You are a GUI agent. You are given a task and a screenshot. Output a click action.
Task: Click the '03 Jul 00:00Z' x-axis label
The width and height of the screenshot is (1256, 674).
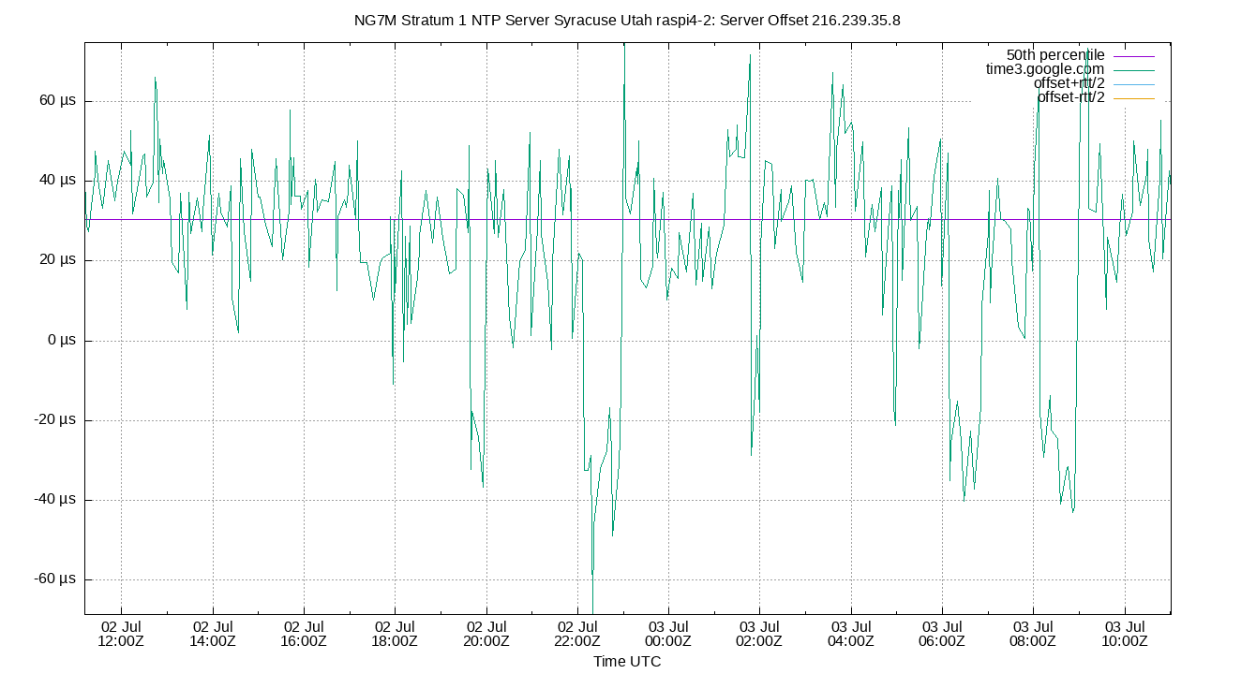coord(668,634)
